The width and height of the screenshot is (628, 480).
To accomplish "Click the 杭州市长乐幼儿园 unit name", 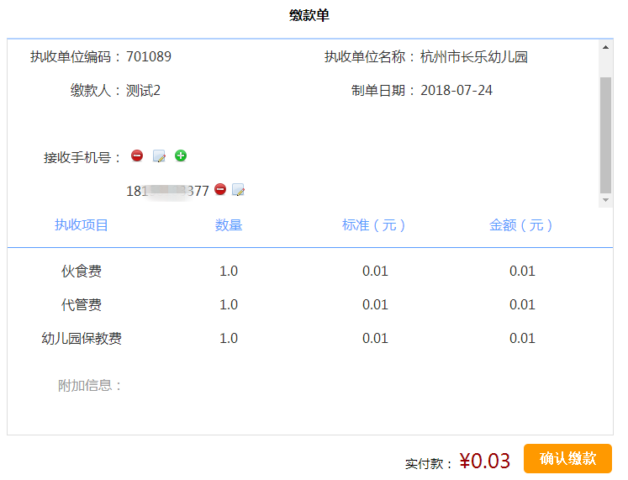I will (474, 57).
